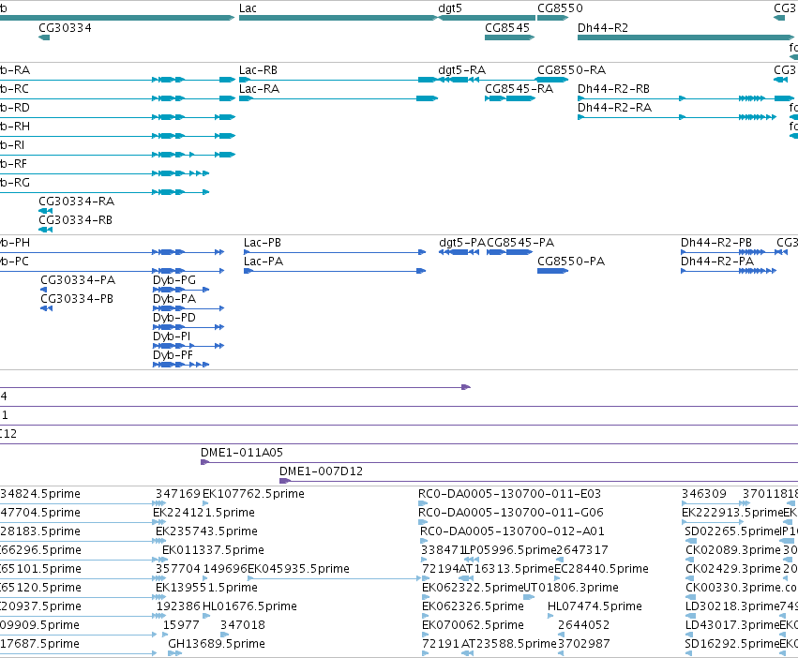Select the CG8550 gene feature

click(x=552, y=18)
